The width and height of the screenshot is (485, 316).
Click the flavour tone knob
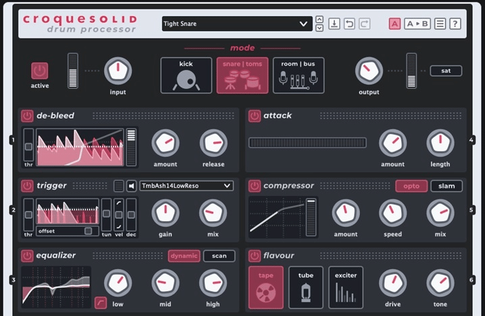click(x=440, y=283)
